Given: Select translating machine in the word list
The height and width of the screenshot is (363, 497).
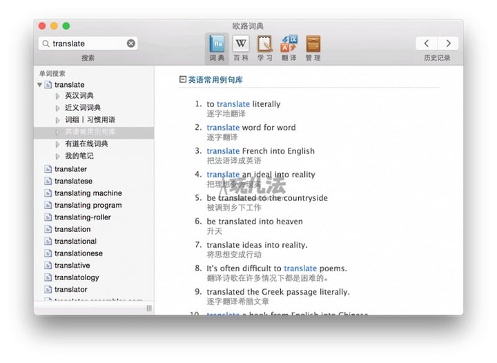Looking at the screenshot, I should [88, 193].
